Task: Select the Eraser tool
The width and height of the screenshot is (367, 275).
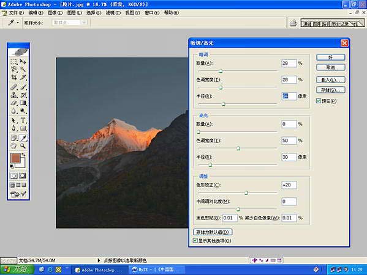Action: 14,103
